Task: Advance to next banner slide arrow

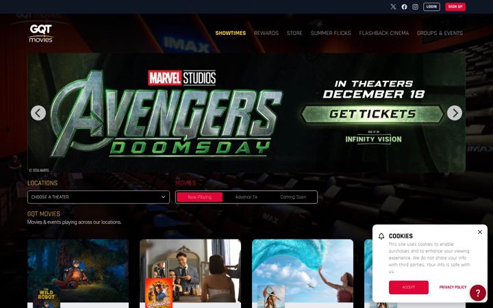Action: point(455,113)
